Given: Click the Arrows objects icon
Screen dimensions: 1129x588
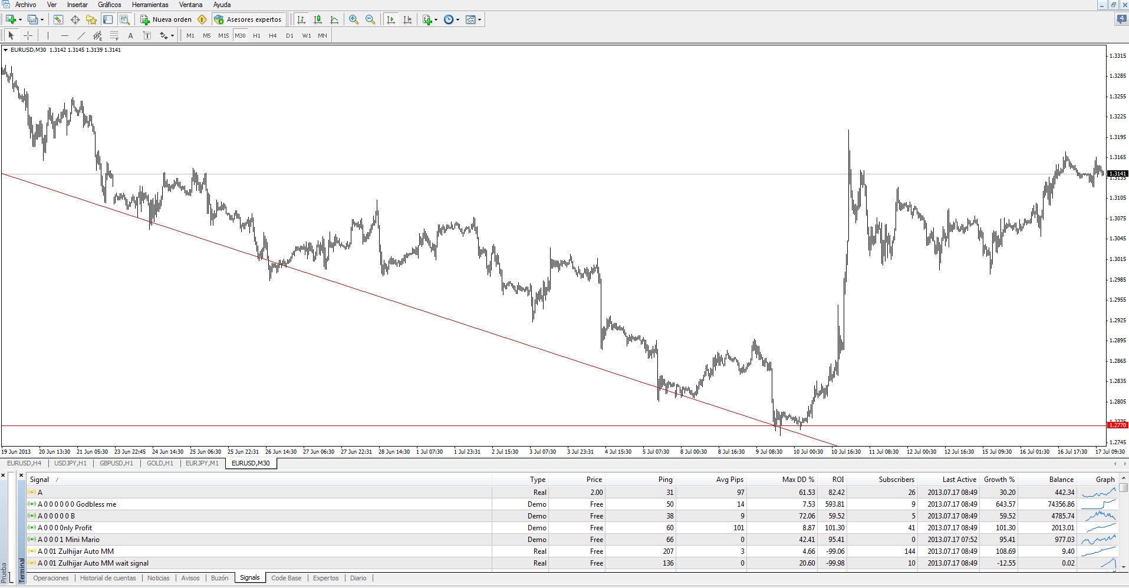Looking at the screenshot, I should click(163, 35).
